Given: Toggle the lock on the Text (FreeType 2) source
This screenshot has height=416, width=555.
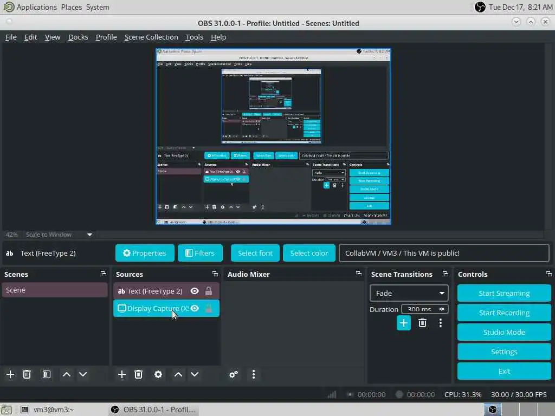Looking at the screenshot, I should (x=209, y=291).
